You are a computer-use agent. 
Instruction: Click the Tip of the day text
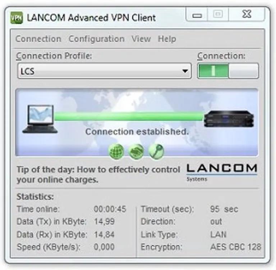[98, 175]
